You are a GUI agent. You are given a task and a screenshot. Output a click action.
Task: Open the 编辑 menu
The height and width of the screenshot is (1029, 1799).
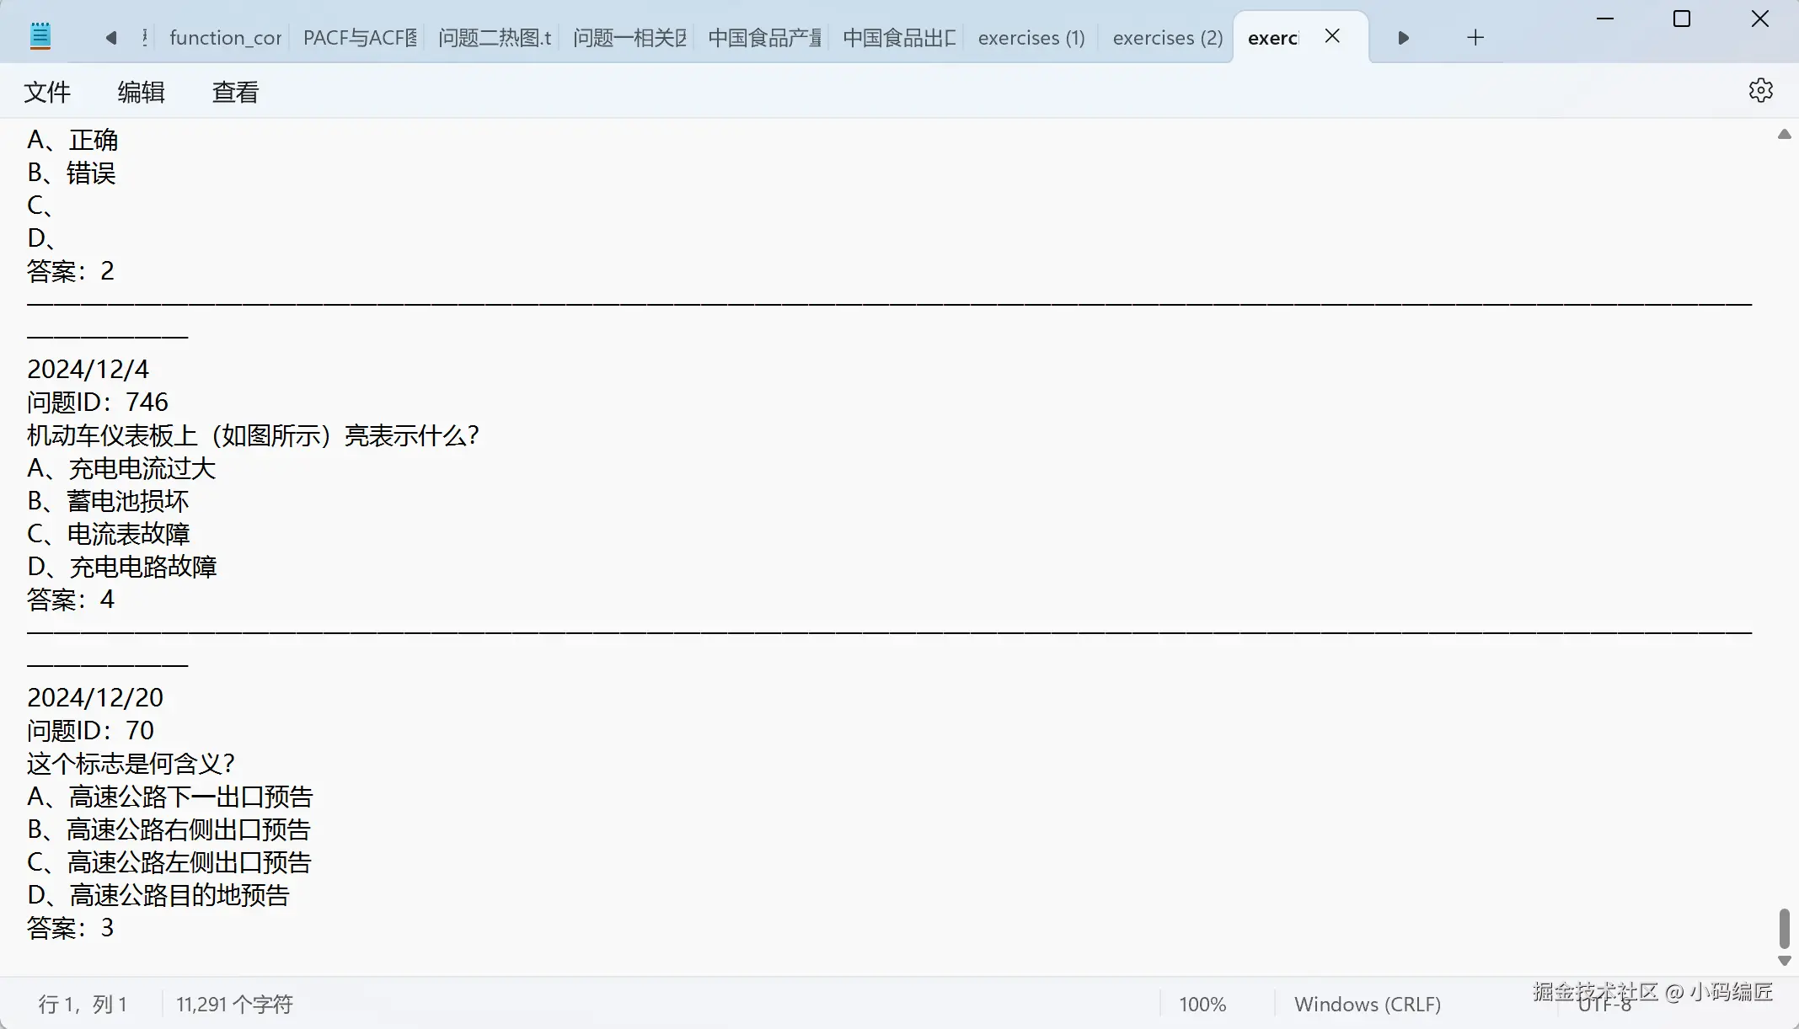pyautogui.click(x=141, y=92)
